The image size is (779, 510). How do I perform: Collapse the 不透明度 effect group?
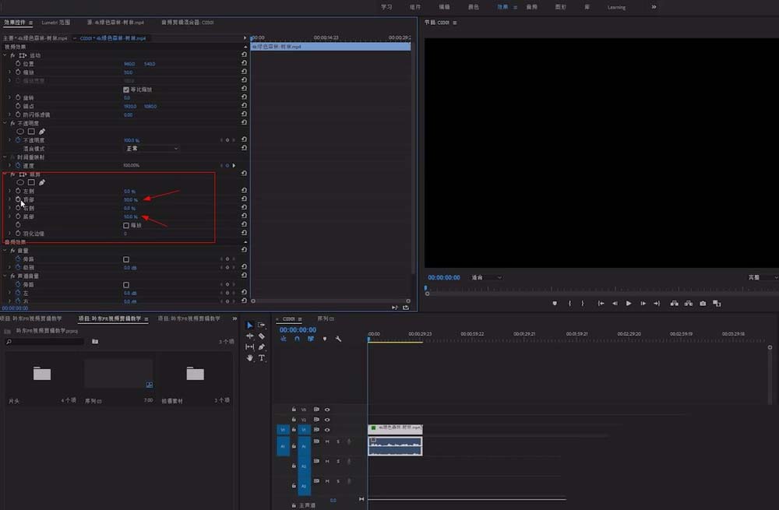pos(5,123)
